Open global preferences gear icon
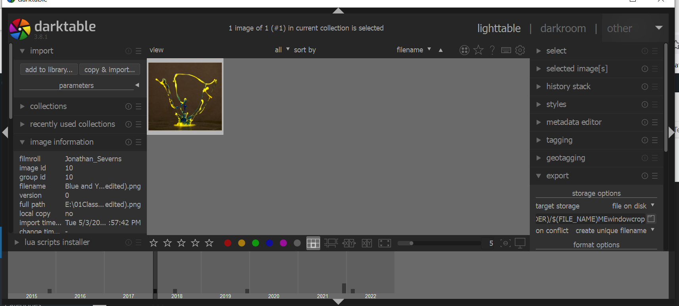Image resolution: width=679 pixels, height=306 pixels. 520,50
